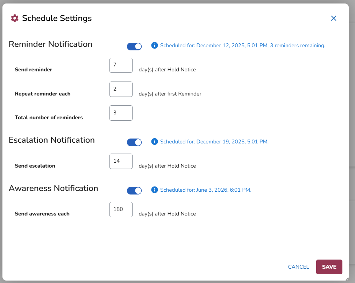The width and height of the screenshot is (355, 283).
Task: Select the Total number of reminders field
Action: (121, 113)
